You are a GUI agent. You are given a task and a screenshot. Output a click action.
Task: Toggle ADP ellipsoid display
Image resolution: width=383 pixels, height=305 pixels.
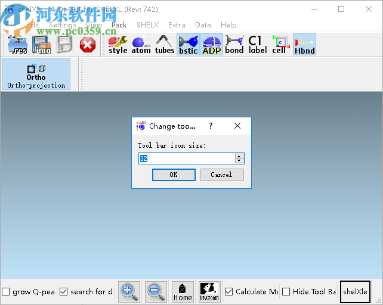coord(212,45)
